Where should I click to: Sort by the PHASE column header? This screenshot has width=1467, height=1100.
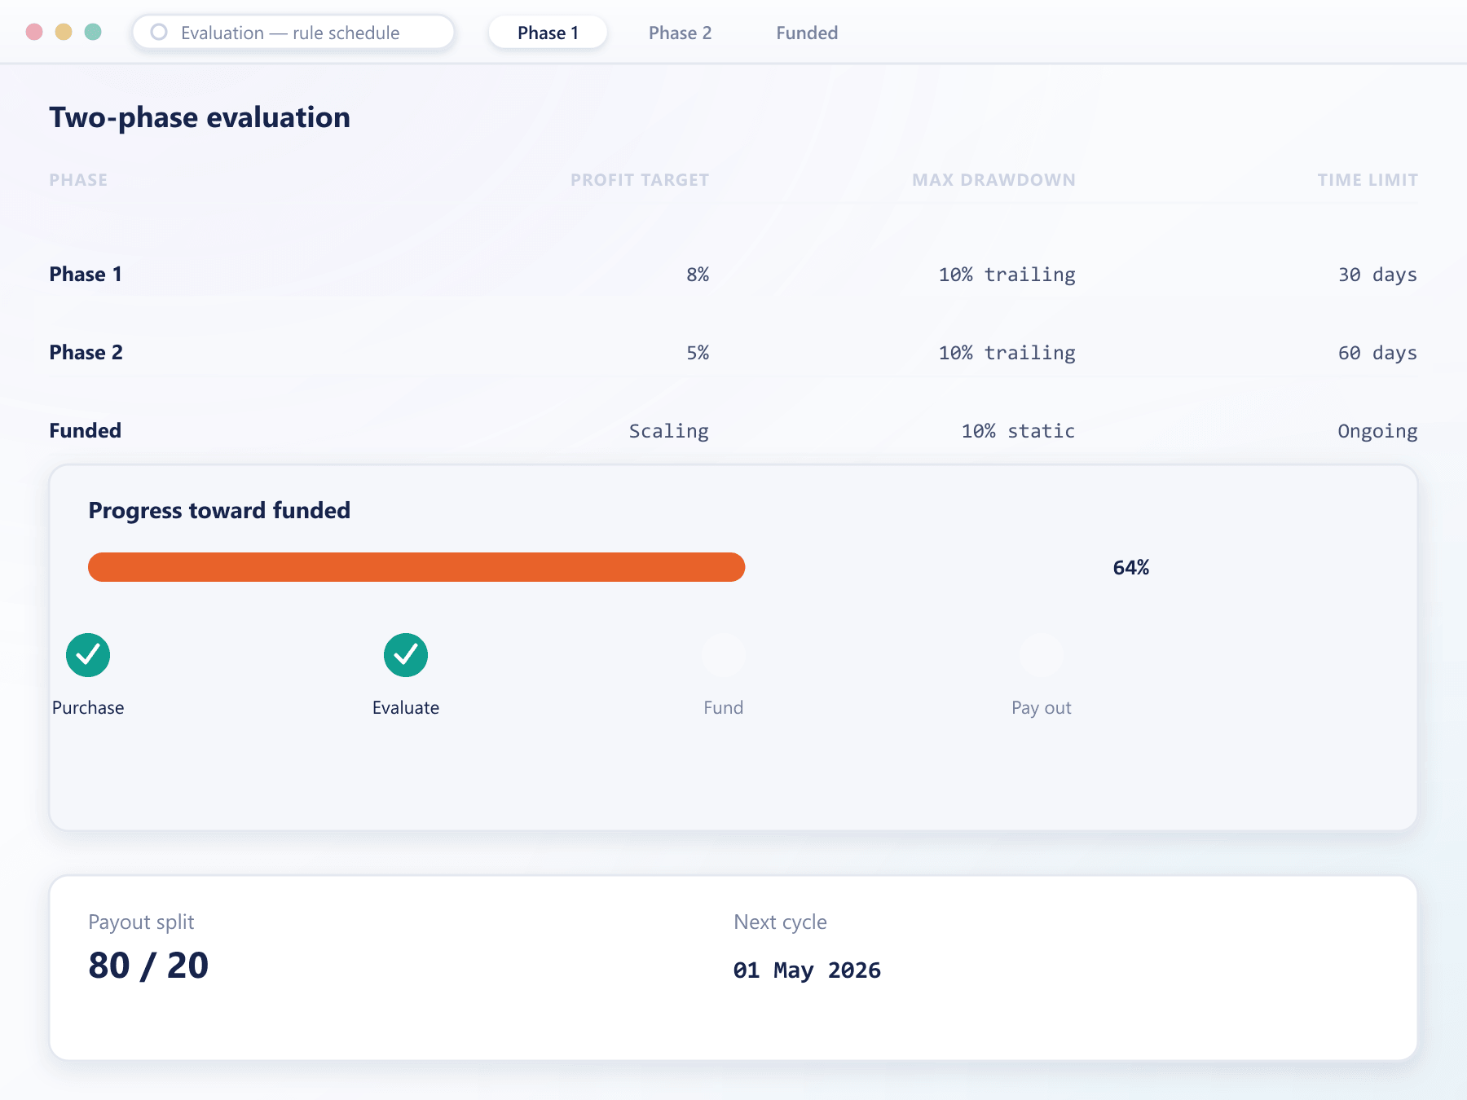click(x=78, y=180)
